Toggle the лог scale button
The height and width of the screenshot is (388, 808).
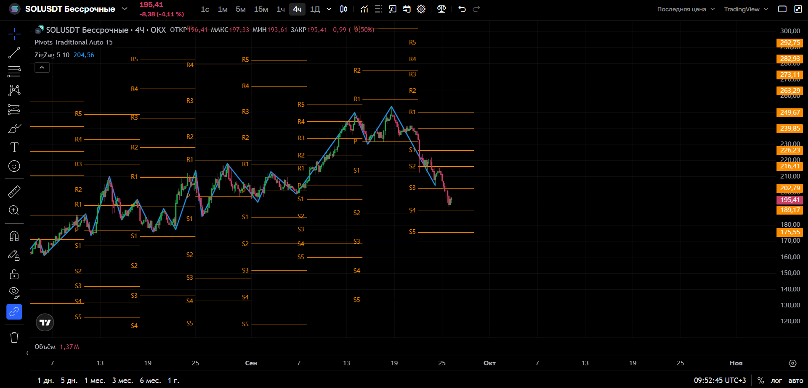coord(776,380)
